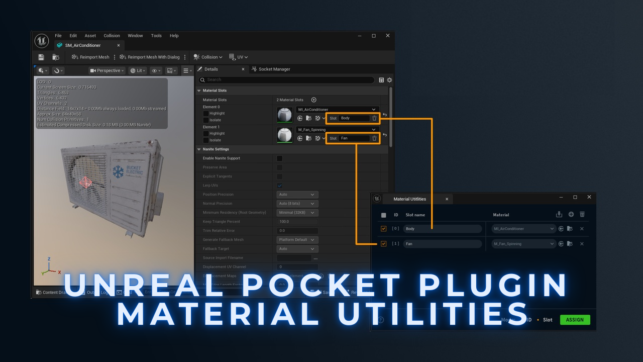Click the Save asset floppy disk icon
643x362 pixels.
click(x=41, y=57)
